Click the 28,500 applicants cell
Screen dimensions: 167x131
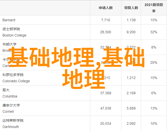[106, 32]
